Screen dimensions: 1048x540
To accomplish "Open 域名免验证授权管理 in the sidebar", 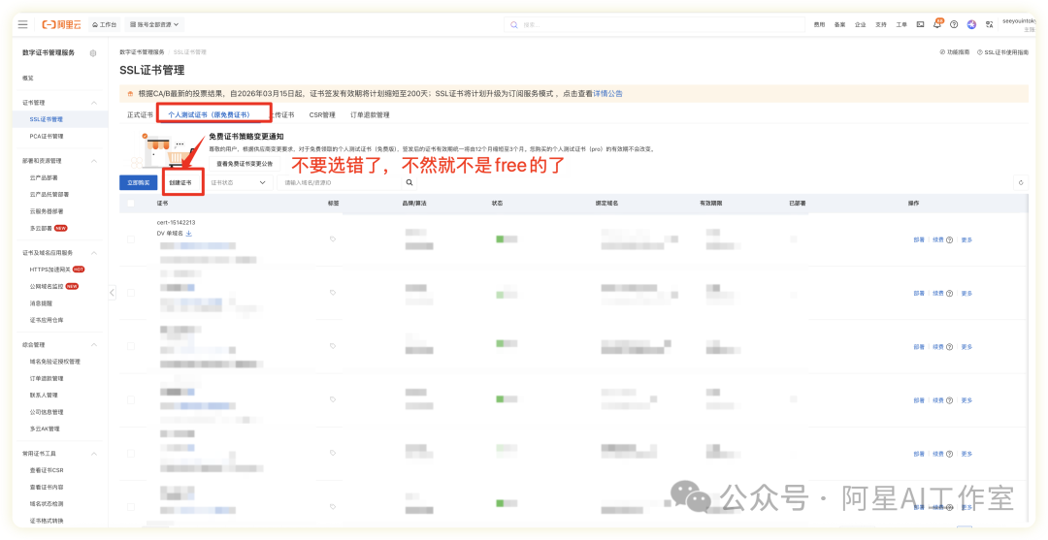I will (54, 362).
